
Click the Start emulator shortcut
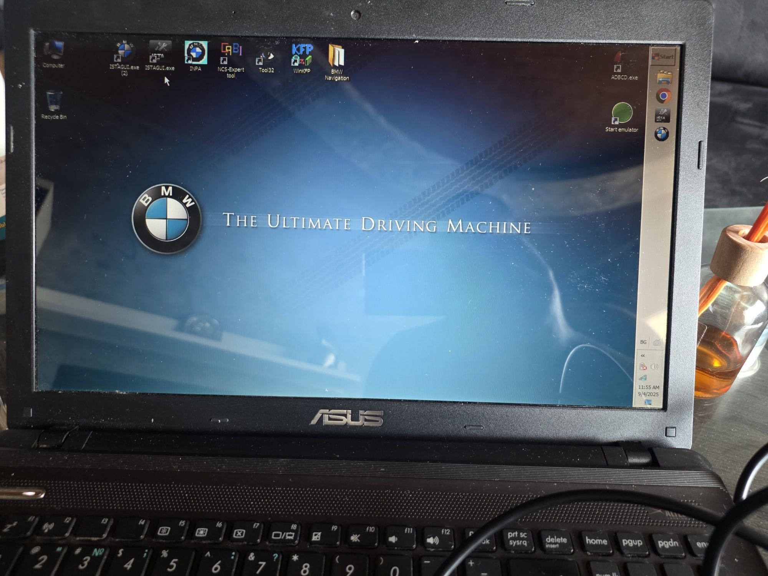(x=622, y=118)
